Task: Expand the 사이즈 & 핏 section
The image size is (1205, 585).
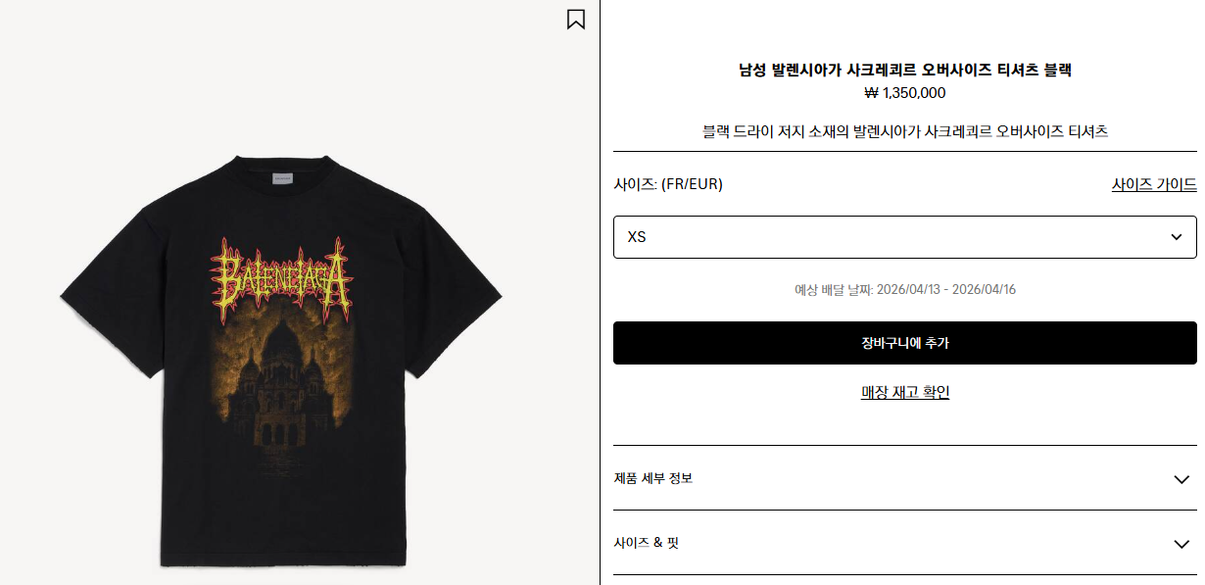Action: coord(904,543)
